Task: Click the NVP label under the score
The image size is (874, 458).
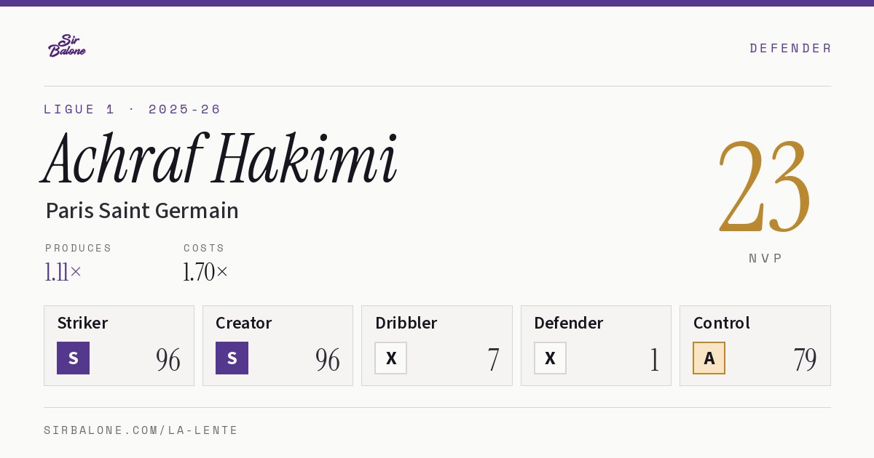Action: [x=765, y=258]
